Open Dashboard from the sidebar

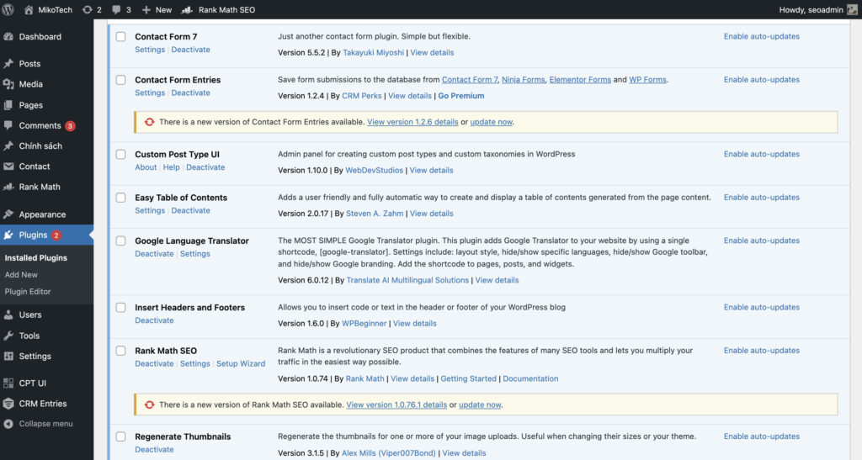[x=40, y=37]
